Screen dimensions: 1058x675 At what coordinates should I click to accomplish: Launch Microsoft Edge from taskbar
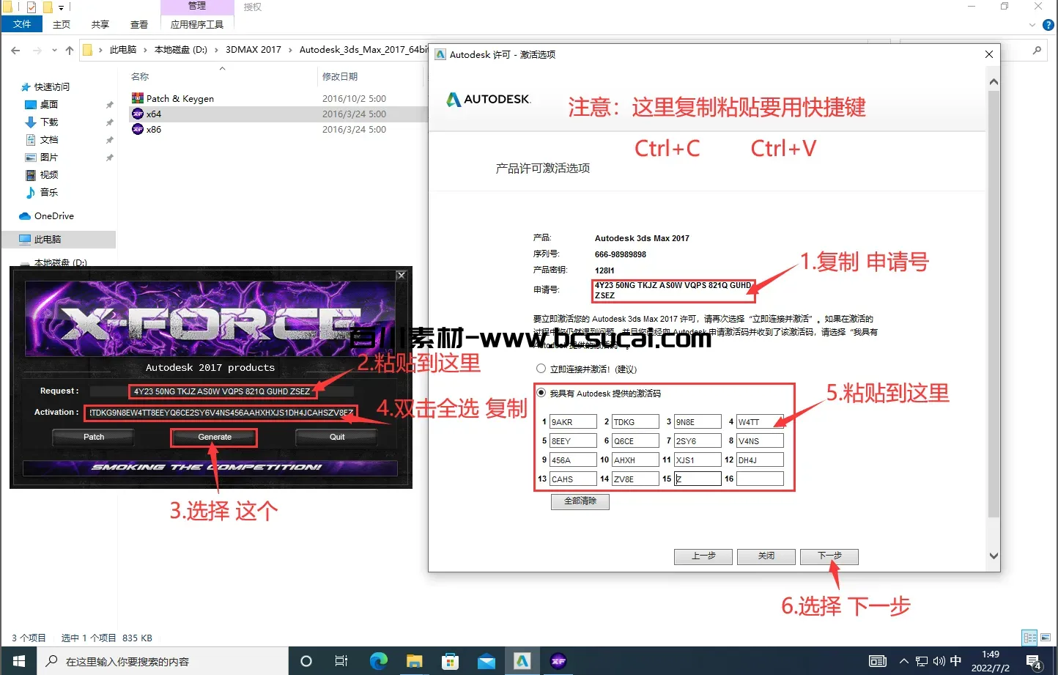click(378, 661)
